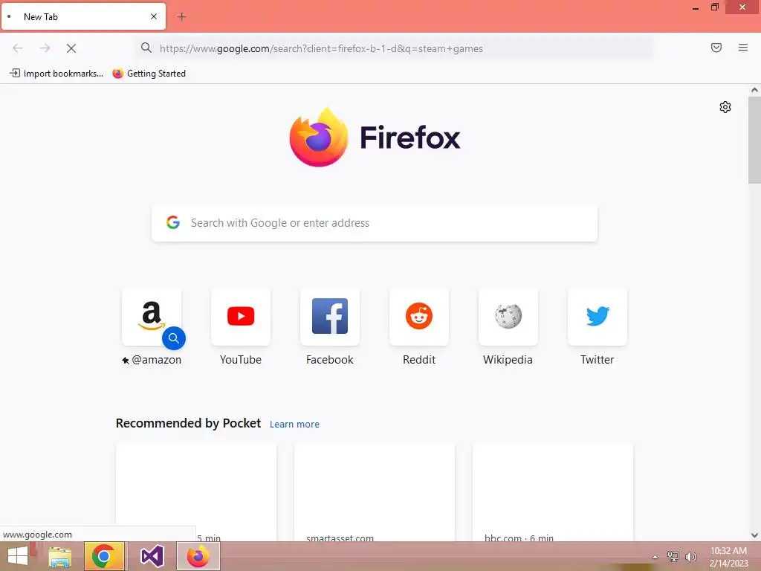Click the page scrollbar up arrow
The width and height of the screenshot is (761, 571).
click(754, 90)
